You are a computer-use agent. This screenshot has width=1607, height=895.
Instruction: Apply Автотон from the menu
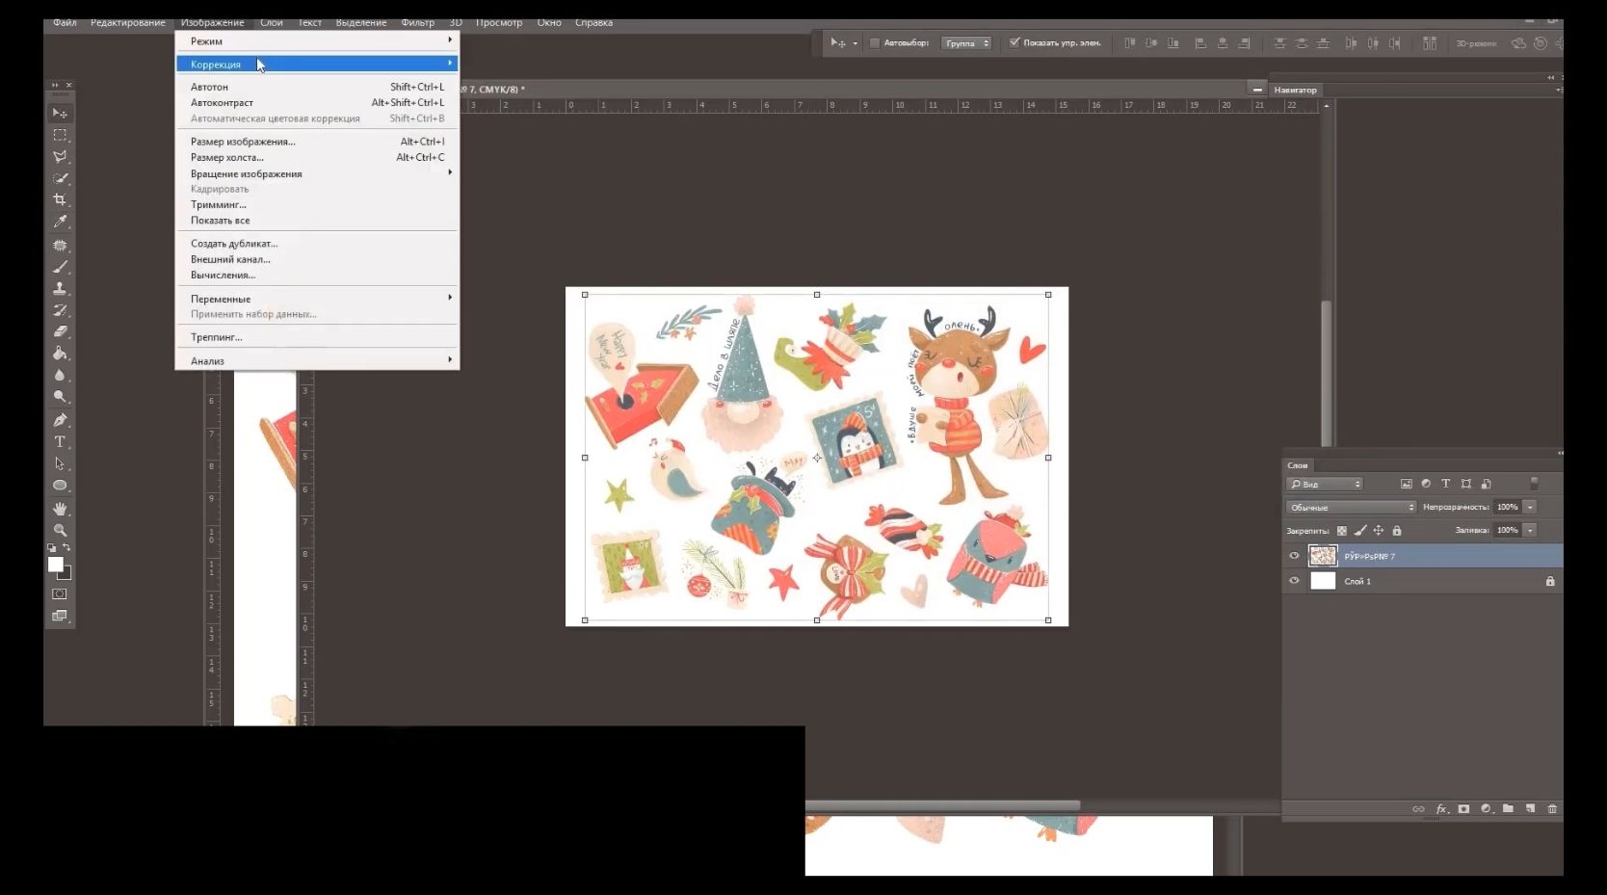point(317,87)
